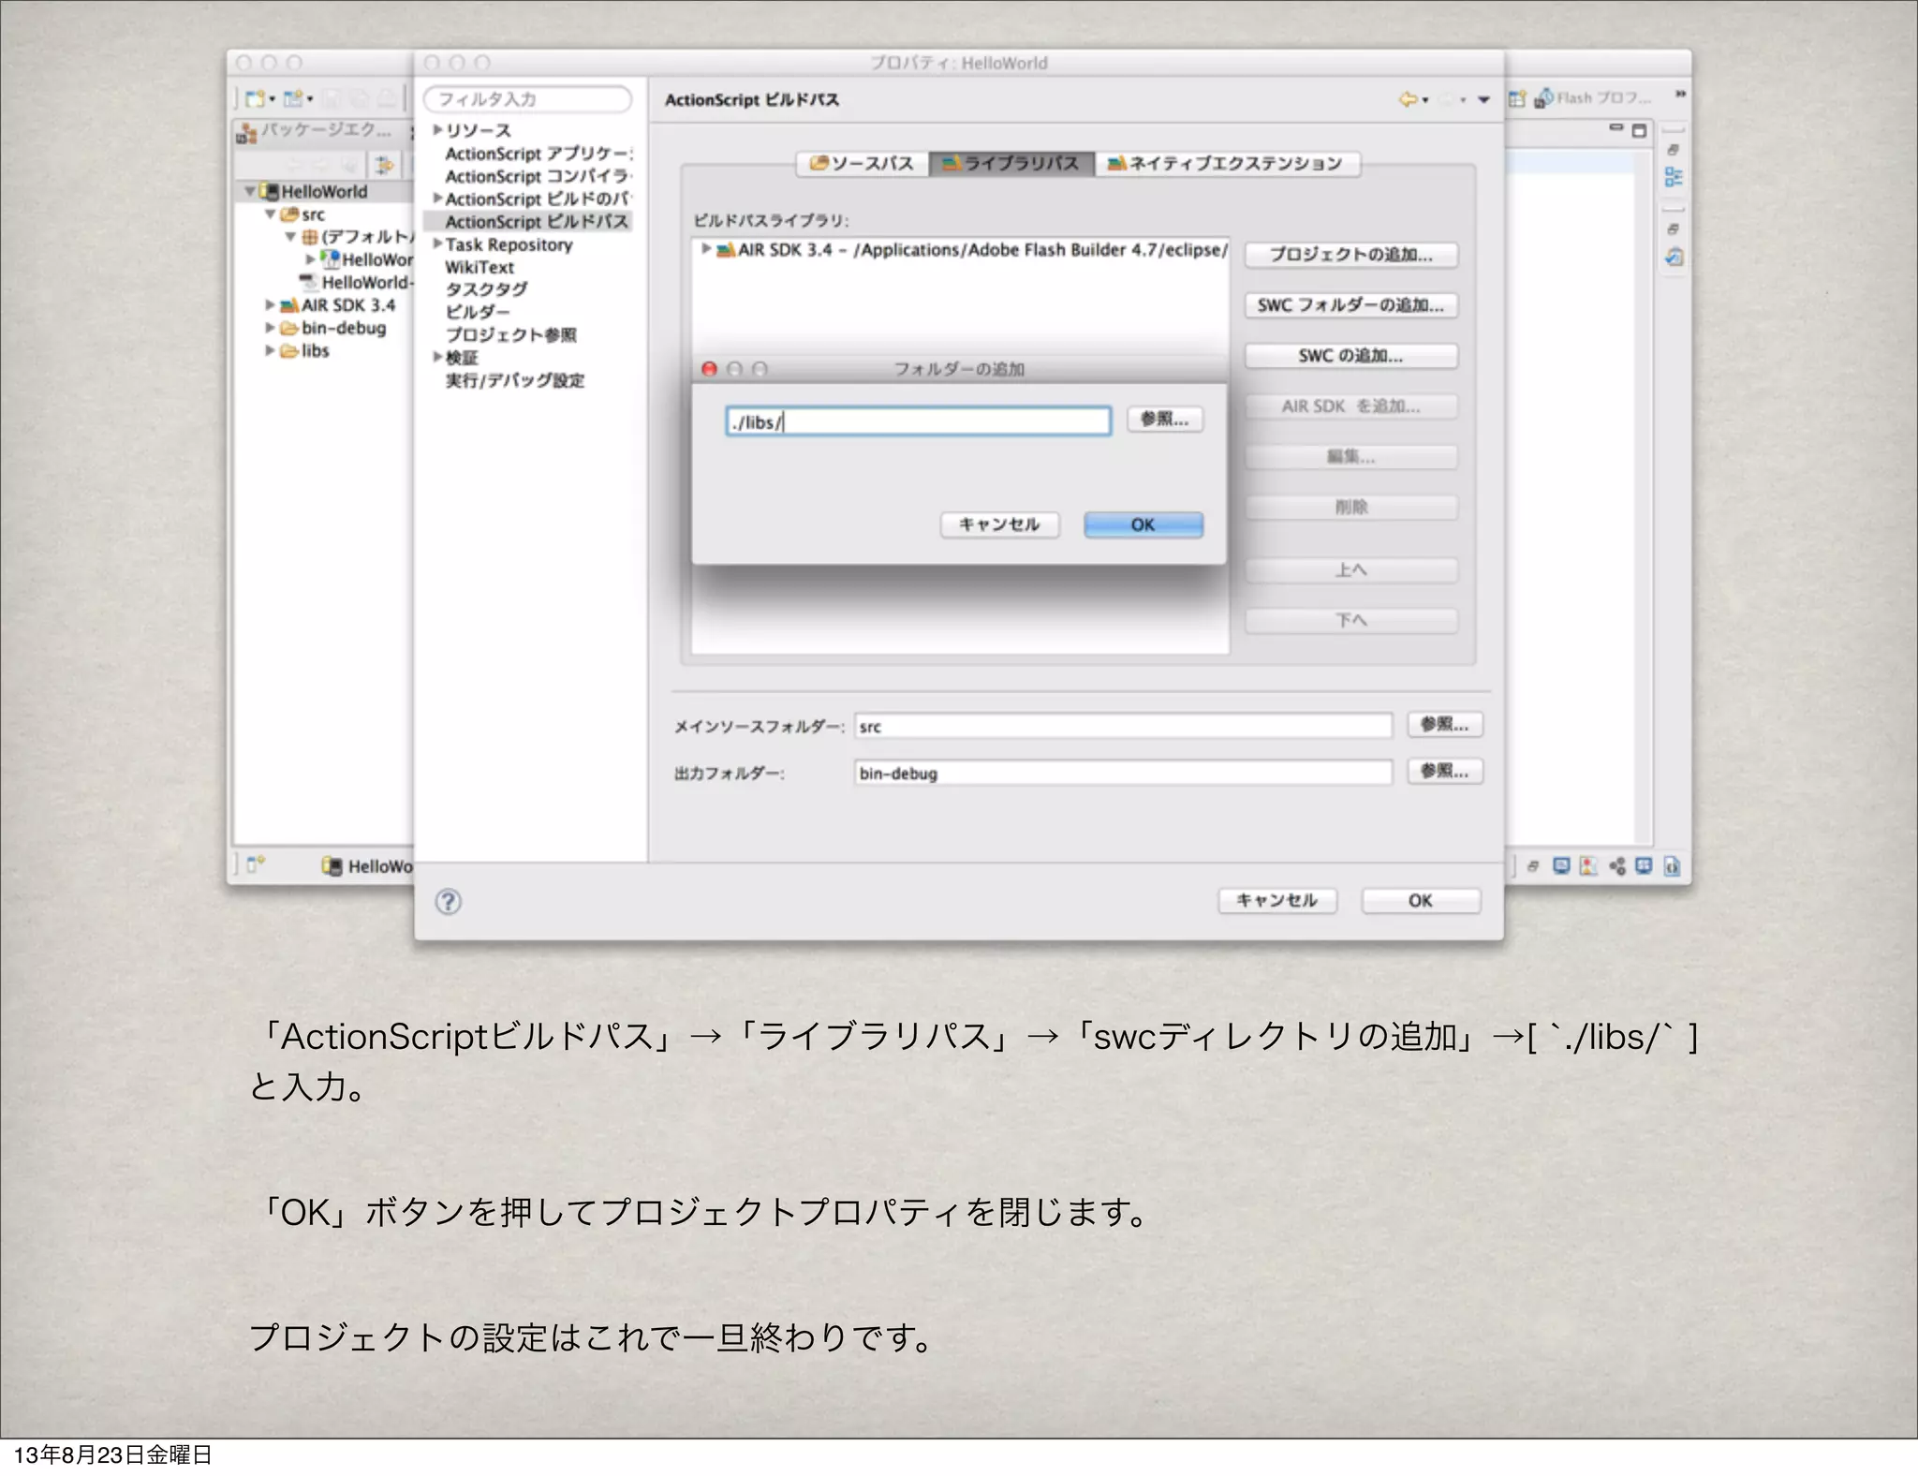The height and width of the screenshot is (1476, 1918).
Task: Expand the 検証 properties category
Action: click(x=436, y=357)
